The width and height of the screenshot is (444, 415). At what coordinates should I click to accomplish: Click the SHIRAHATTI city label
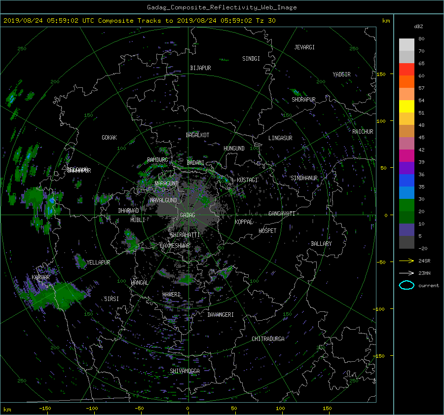(x=185, y=235)
